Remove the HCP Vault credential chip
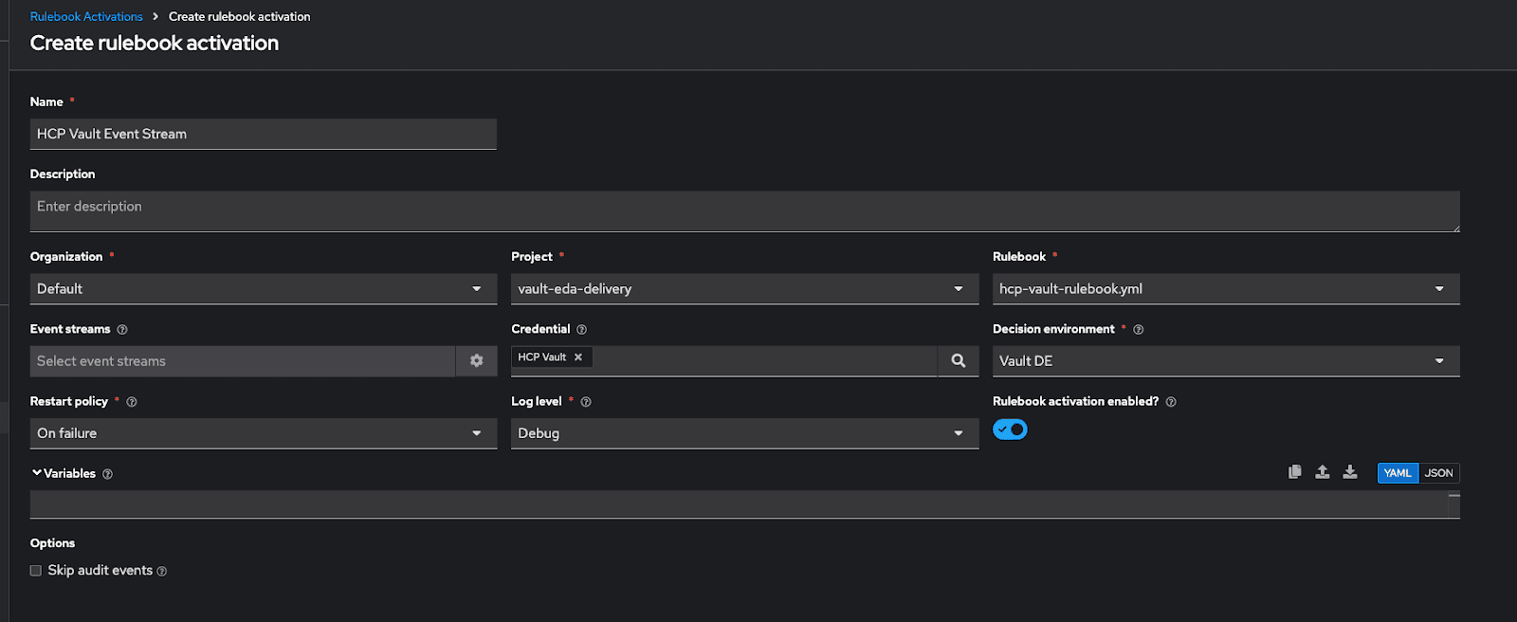Screen dimensions: 1517x622 (x=578, y=357)
